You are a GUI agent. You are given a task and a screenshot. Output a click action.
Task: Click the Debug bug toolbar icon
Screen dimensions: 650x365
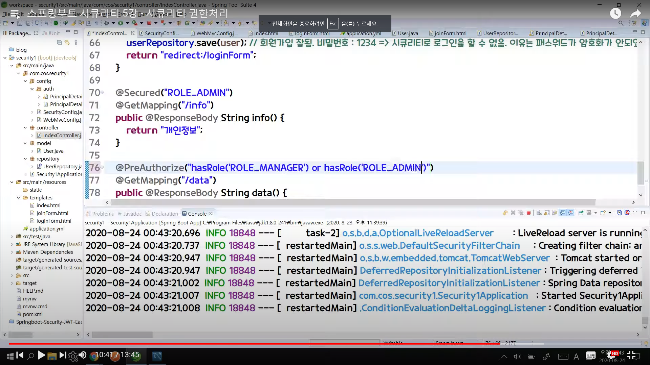coord(106,23)
